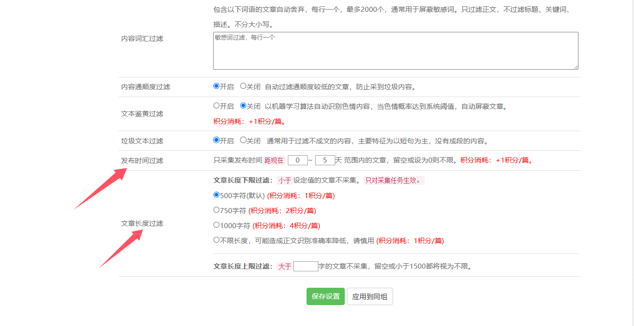
Task: Click the 文章长度过滤 row label
Action: coord(142,224)
